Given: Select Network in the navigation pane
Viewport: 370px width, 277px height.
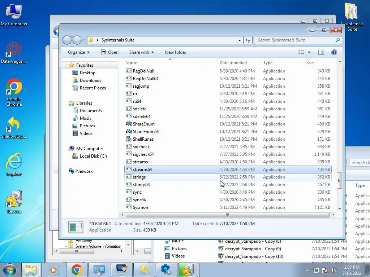Looking at the screenshot, I should [84, 171].
